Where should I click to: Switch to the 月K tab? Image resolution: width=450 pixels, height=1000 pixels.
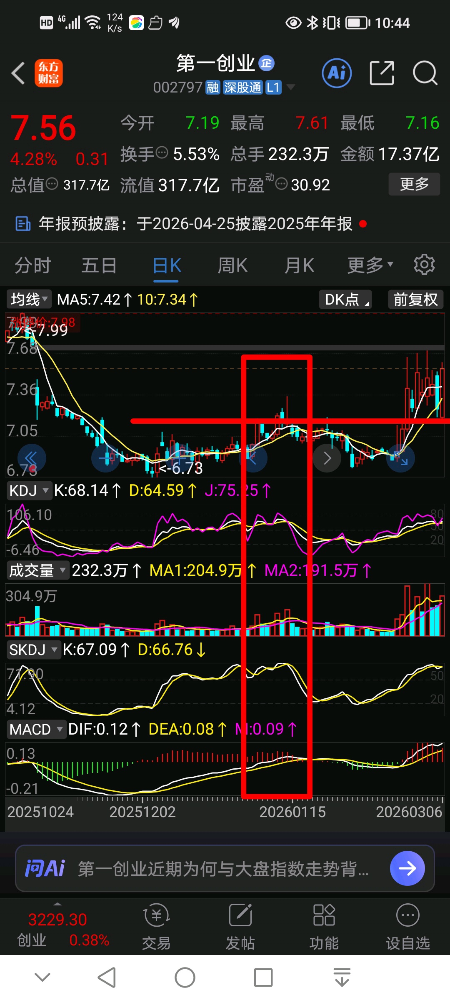point(299,265)
